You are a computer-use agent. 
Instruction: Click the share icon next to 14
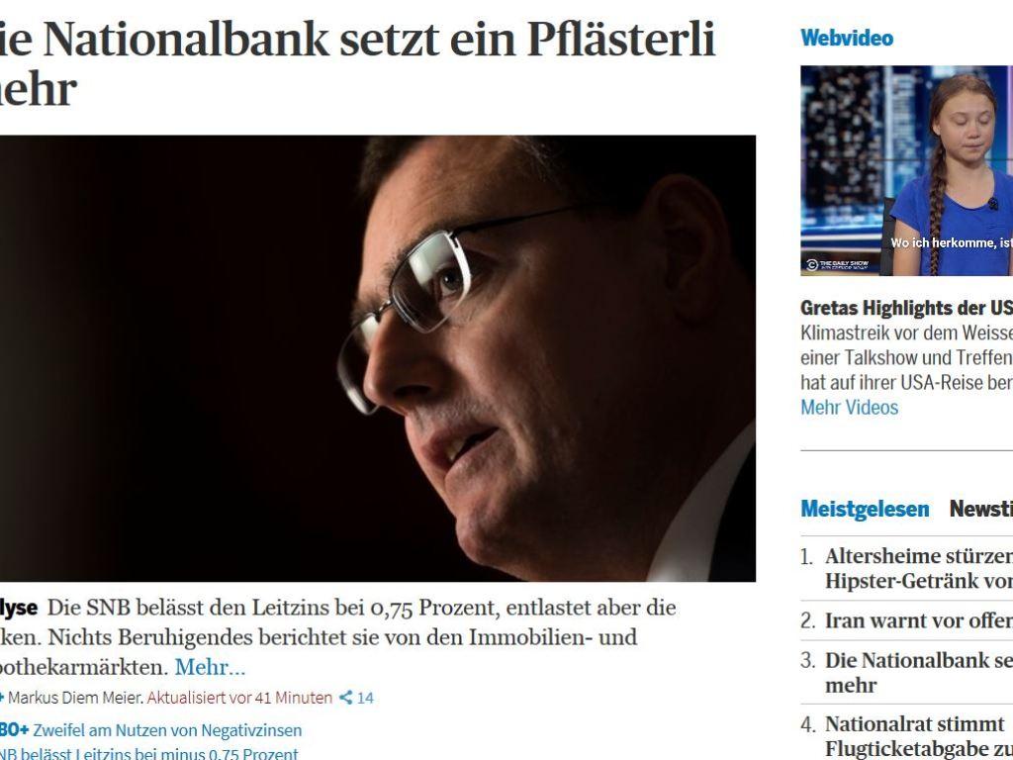(346, 698)
